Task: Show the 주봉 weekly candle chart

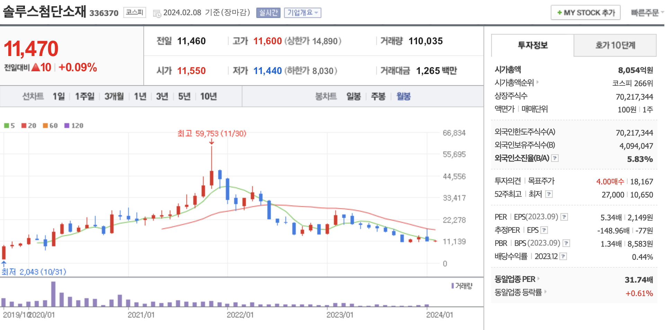Action: [378, 96]
